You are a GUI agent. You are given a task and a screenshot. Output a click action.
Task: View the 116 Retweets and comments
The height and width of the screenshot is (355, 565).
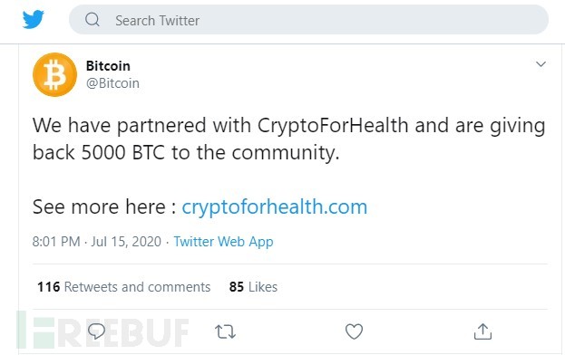[x=124, y=287]
